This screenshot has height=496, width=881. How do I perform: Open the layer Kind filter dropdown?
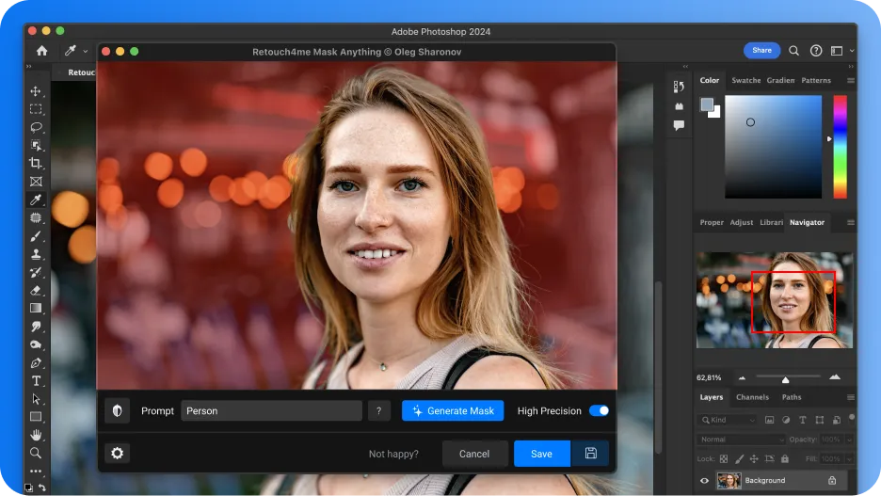pos(728,420)
